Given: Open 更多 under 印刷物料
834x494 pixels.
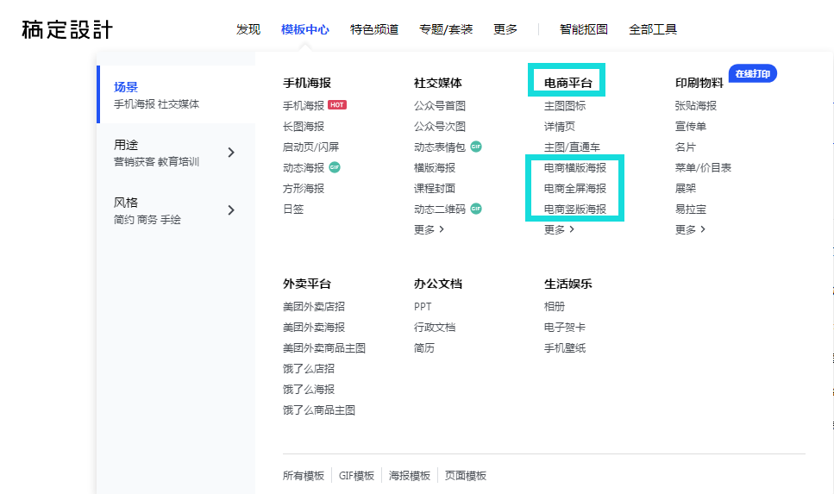Looking at the screenshot, I should [x=690, y=229].
